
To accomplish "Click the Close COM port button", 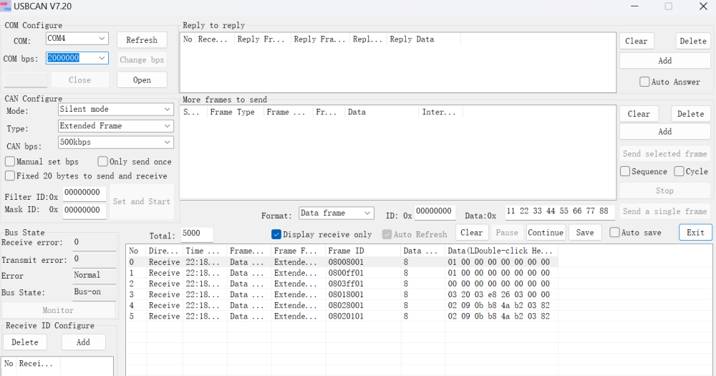I will [x=80, y=80].
